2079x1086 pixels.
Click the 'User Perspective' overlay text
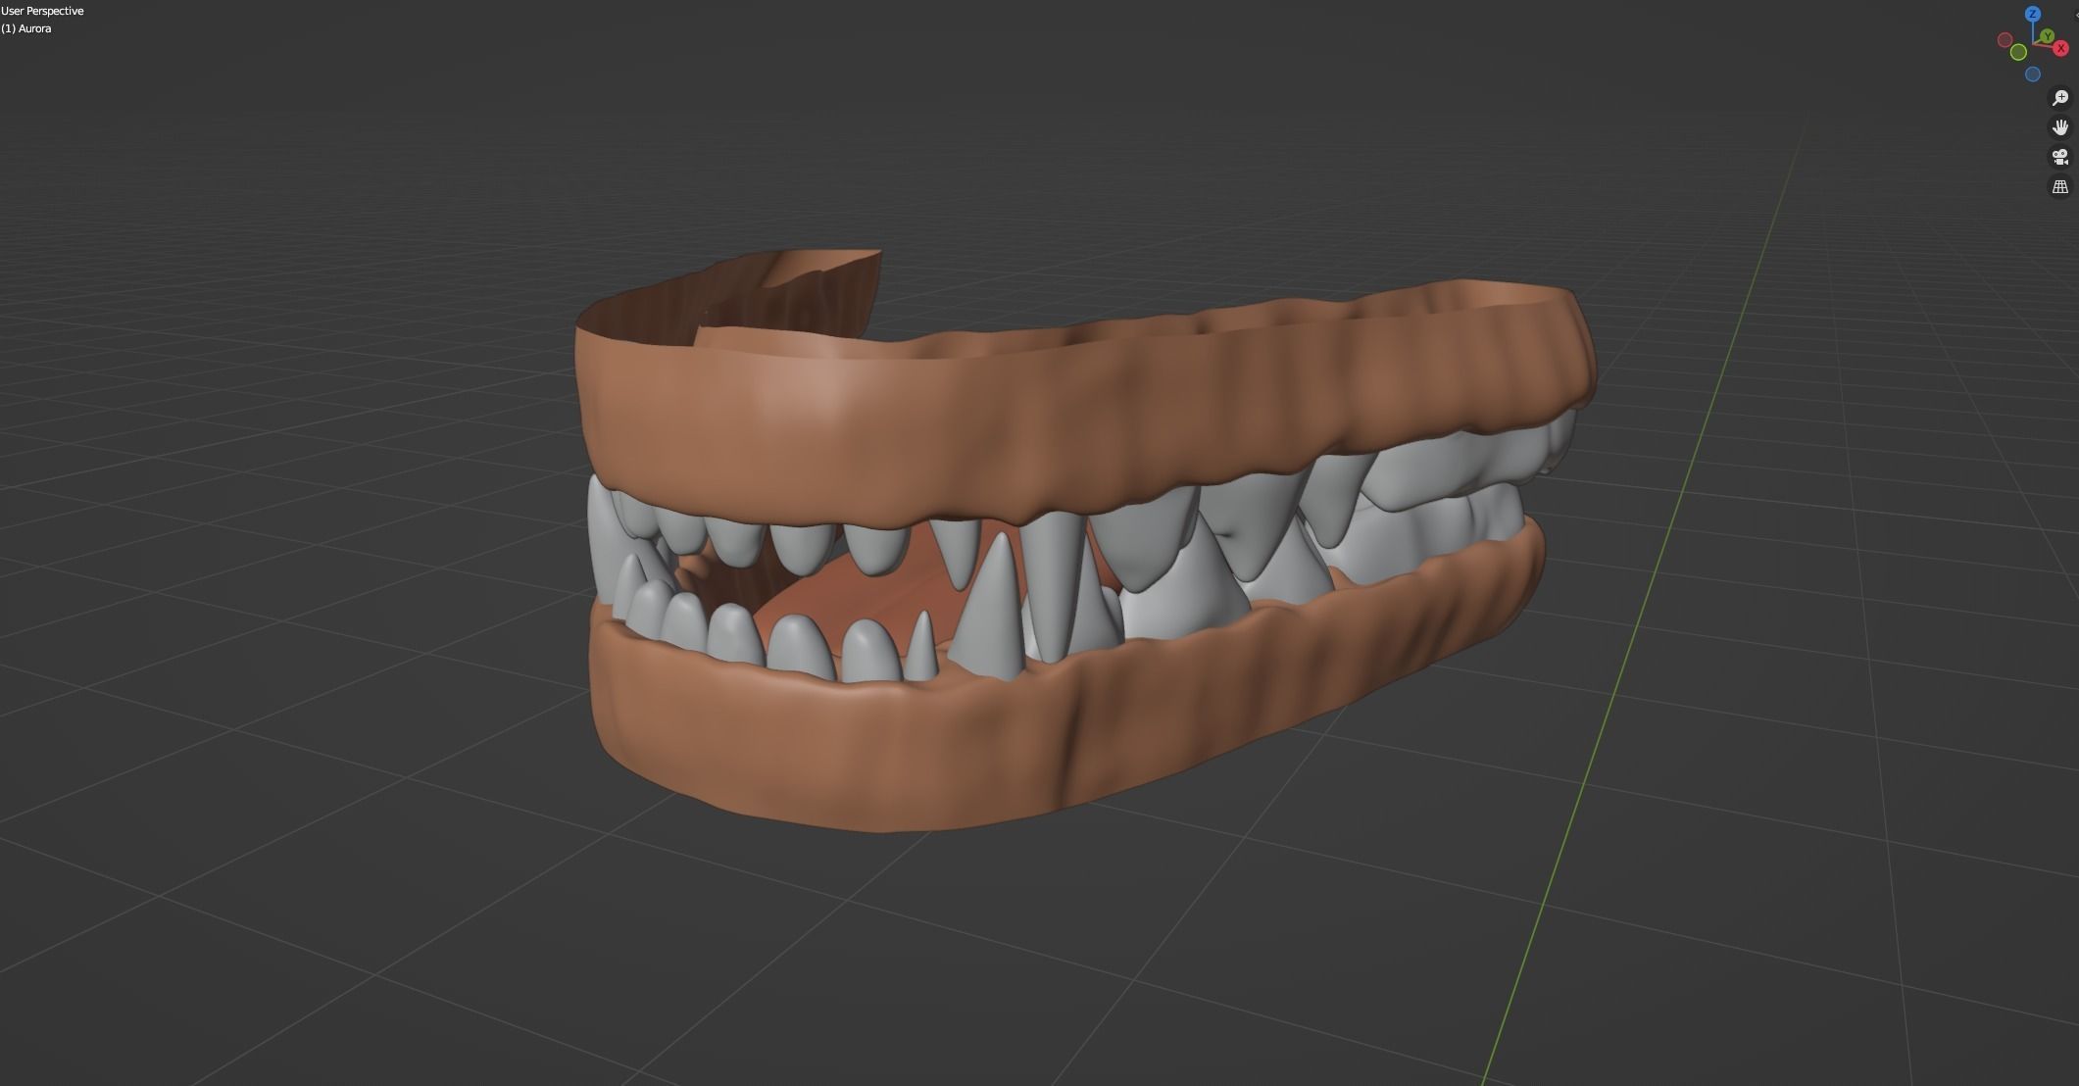pyautogui.click(x=43, y=11)
